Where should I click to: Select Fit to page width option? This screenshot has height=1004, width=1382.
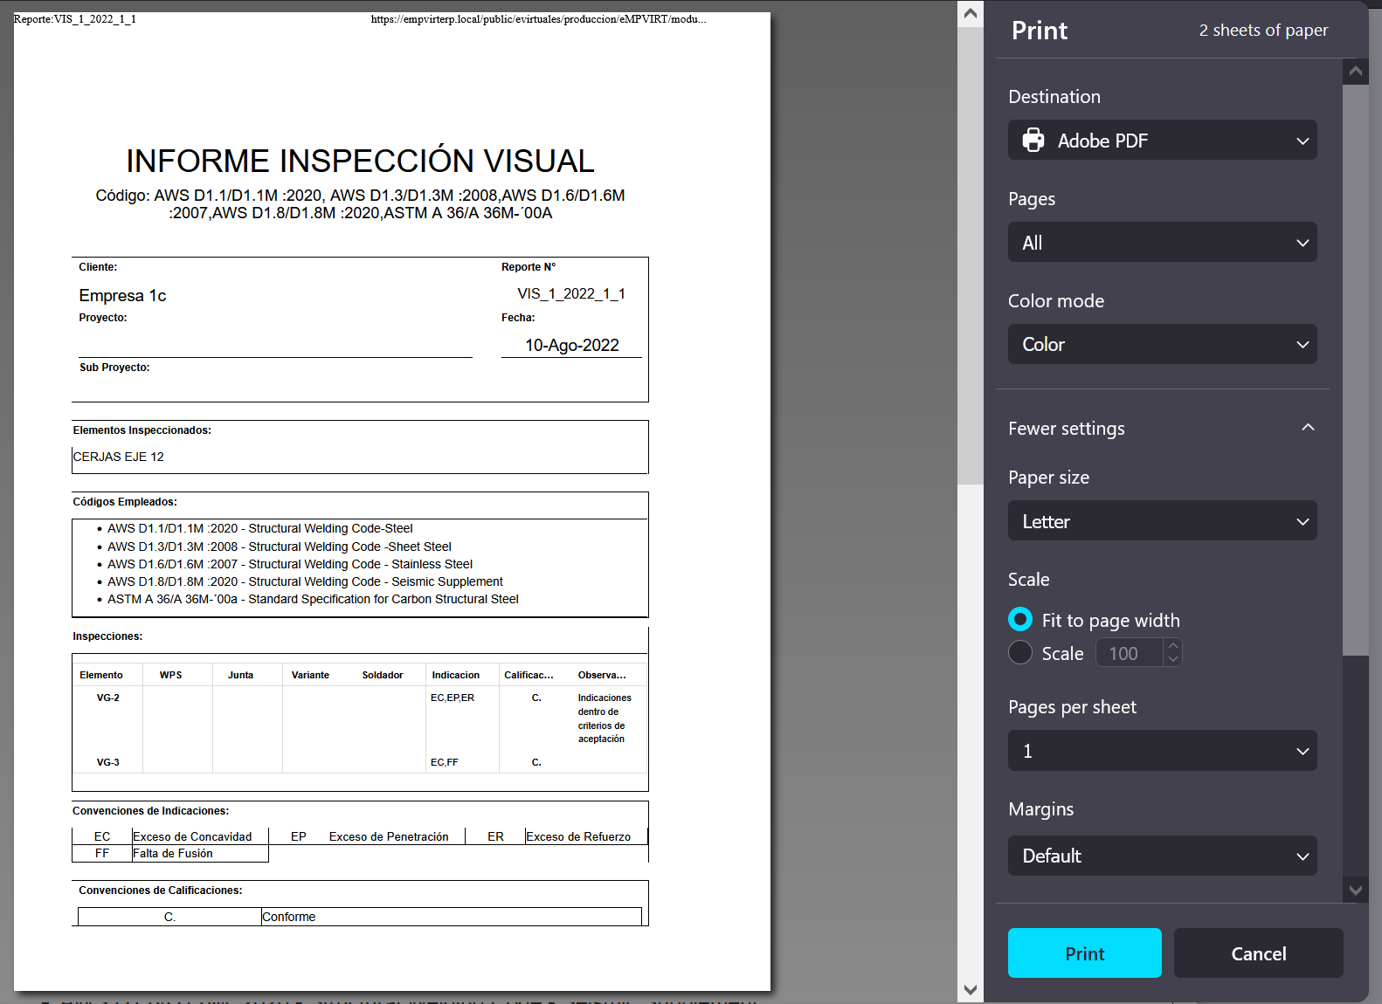click(x=1020, y=620)
